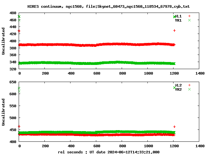Screen dimensions: 206x155
Task: Click the top plot's Uncalibrated axis label
Action: point(3,41)
